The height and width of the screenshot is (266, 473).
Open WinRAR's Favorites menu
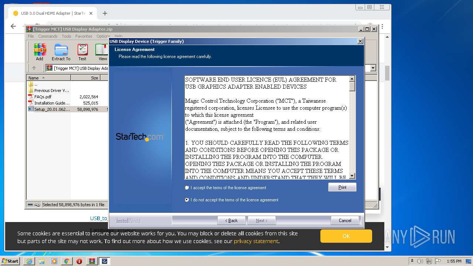click(84, 36)
